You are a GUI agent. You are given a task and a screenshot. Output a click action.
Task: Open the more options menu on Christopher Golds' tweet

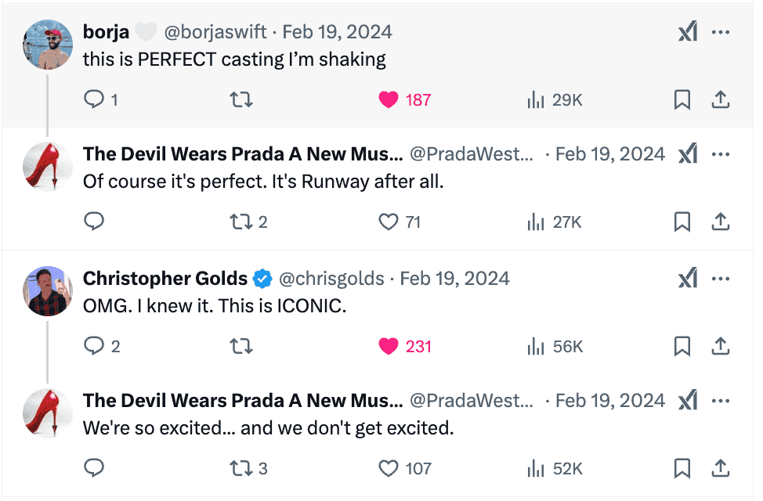(721, 278)
